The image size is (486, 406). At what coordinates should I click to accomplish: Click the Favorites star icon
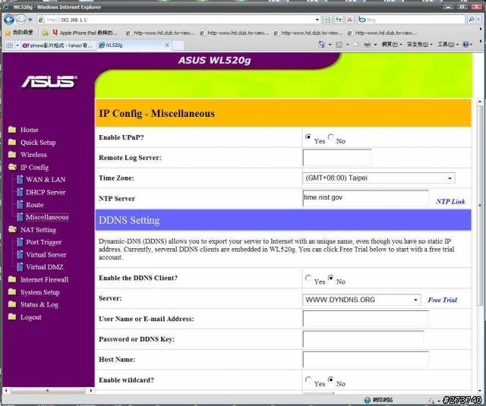point(8,33)
